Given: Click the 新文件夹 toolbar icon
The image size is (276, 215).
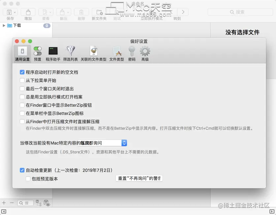Looking at the screenshot, I should click(x=99, y=12).
